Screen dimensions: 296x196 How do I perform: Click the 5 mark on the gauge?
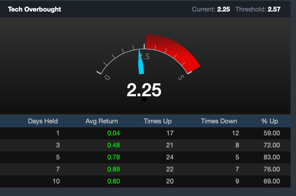pos(180,77)
